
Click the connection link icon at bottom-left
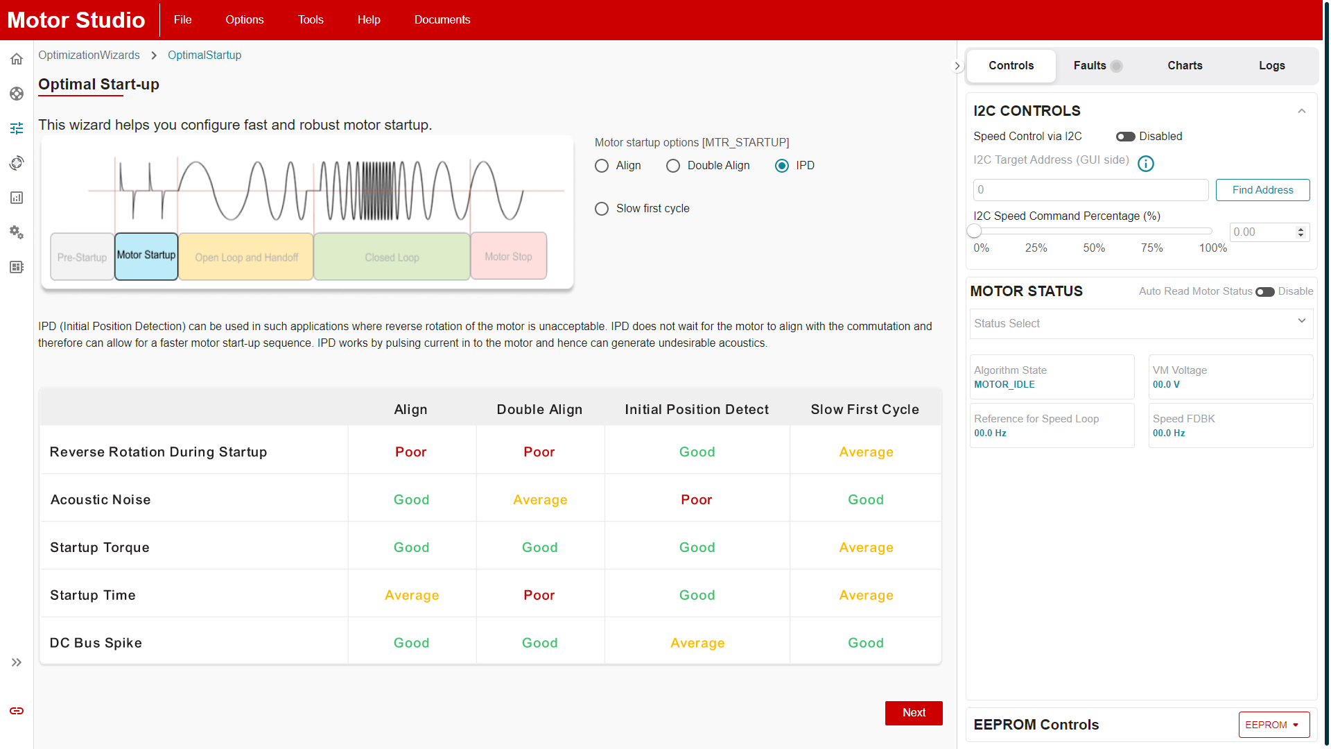pos(17,711)
